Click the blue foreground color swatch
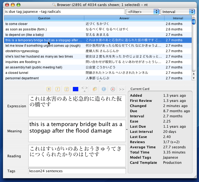The width and height of the screenshot is (199, 182). 76,89
